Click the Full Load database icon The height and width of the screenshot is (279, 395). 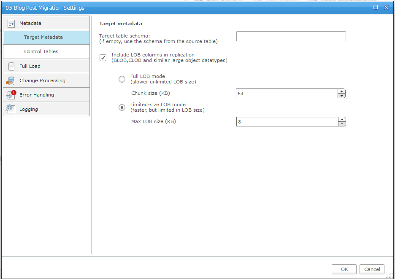click(11, 66)
